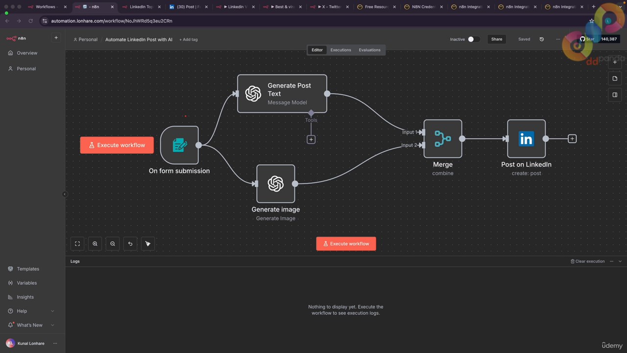The width and height of the screenshot is (627, 353).
Task: Switch to the Workflows browser tab
Action: pyautogui.click(x=47, y=7)
